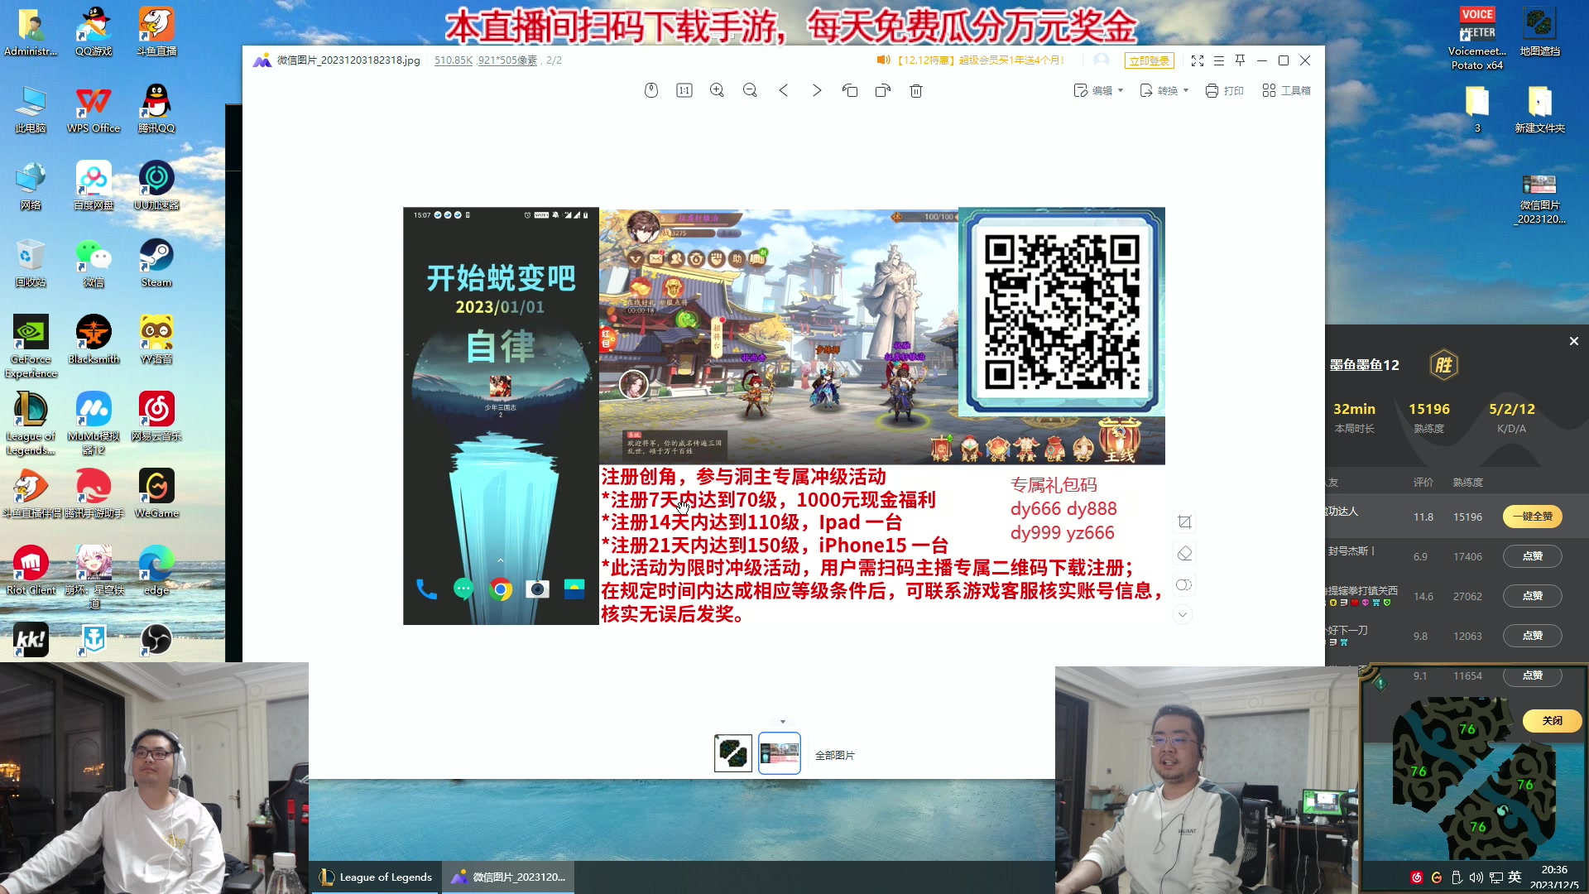Go to previous image arrow
Screen dimensions: 1589x894
click(x=784, y=90)
